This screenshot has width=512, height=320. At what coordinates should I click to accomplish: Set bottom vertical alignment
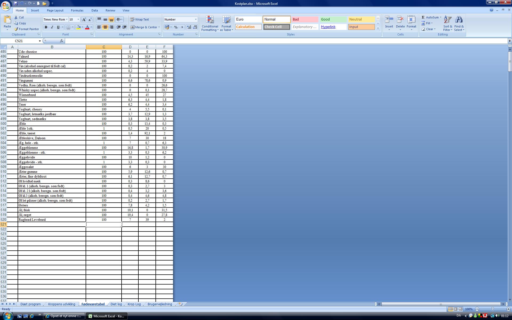111,19
